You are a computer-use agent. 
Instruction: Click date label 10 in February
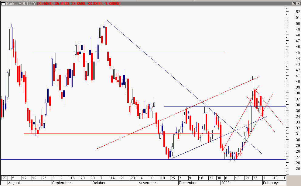click(x=275, y=178)
